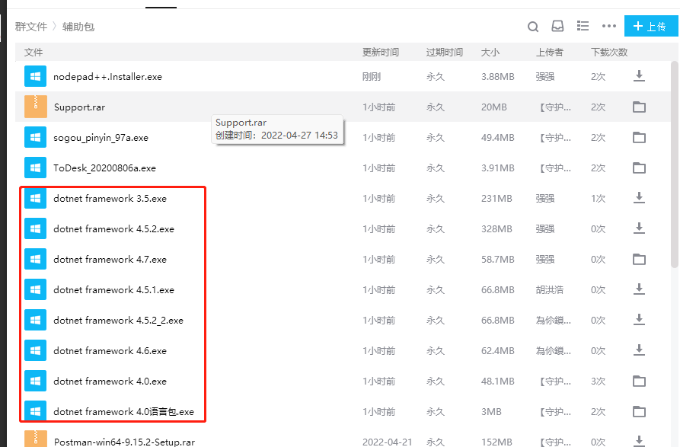Image resolution: width=680 pixels, height=447 pixels.
Task: Sort files by 大小 column header
Action: (490, 53)
